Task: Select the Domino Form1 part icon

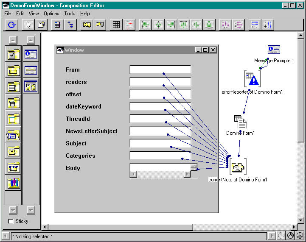Action: pos(240,122)
